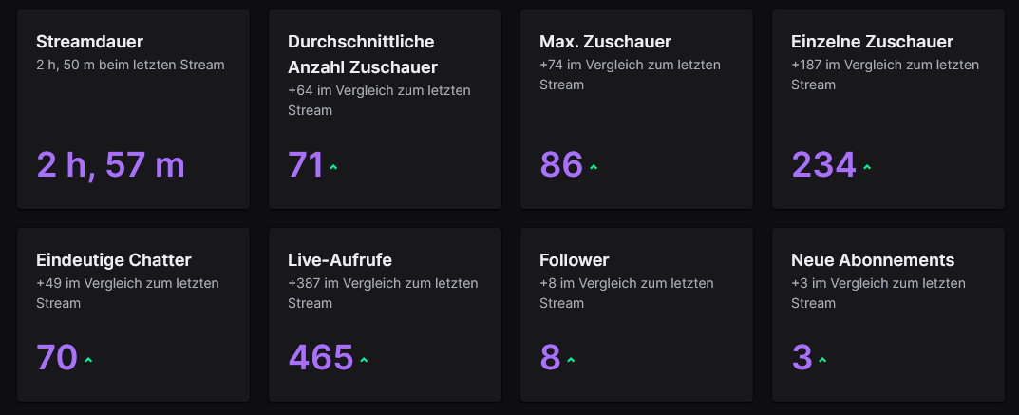Click the +387 im Vergleich comparison text
The image size is (1019, 415).
pyautogui.click(x=383, y=293)
